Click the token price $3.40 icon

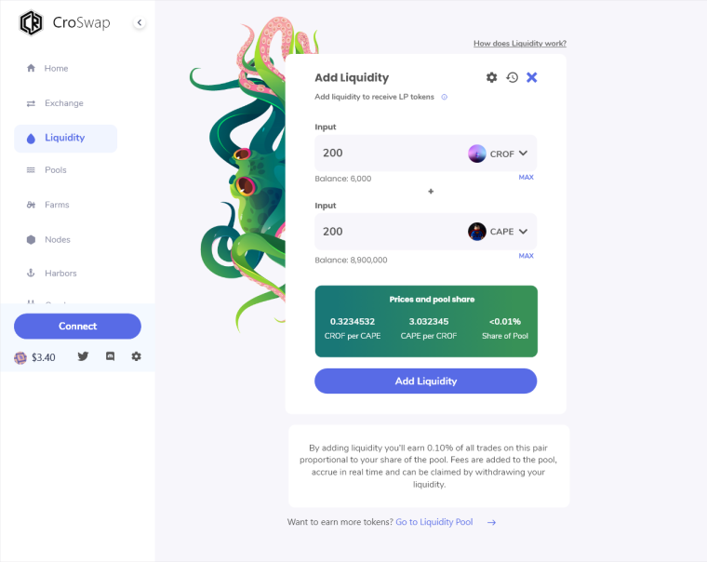click(x=20, y=357)
